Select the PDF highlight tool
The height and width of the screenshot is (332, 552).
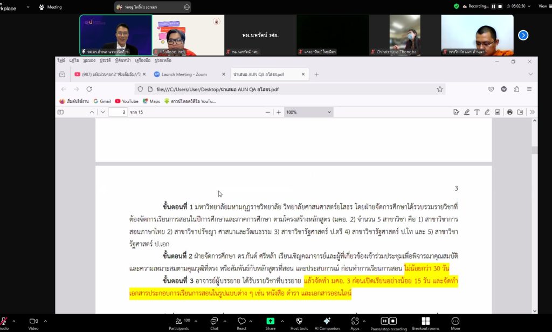point(466,112)
